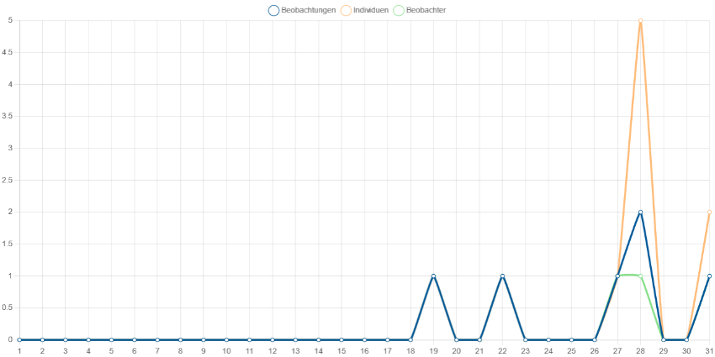Click the zero data point at day 20

pyautogui.click(x=457, y=339)
